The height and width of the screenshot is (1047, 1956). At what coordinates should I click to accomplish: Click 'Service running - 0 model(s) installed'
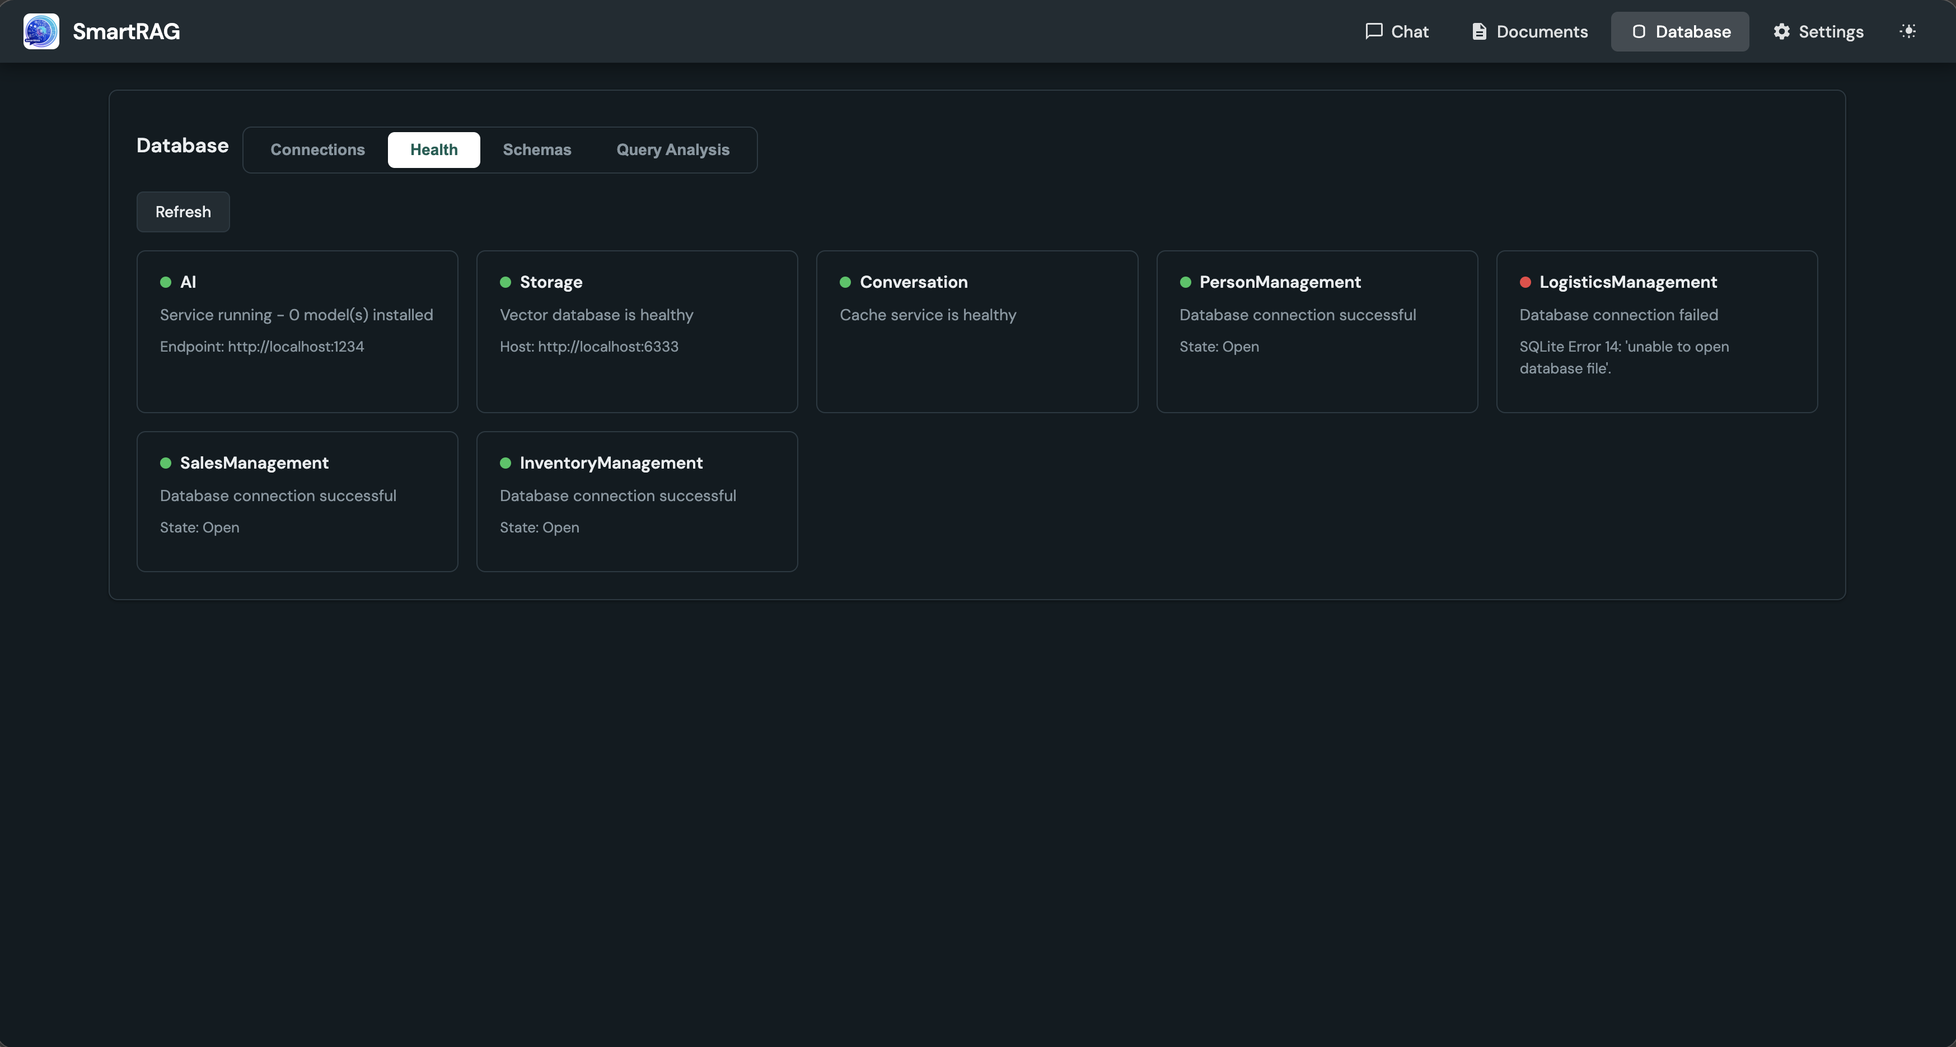pos(296,315)
